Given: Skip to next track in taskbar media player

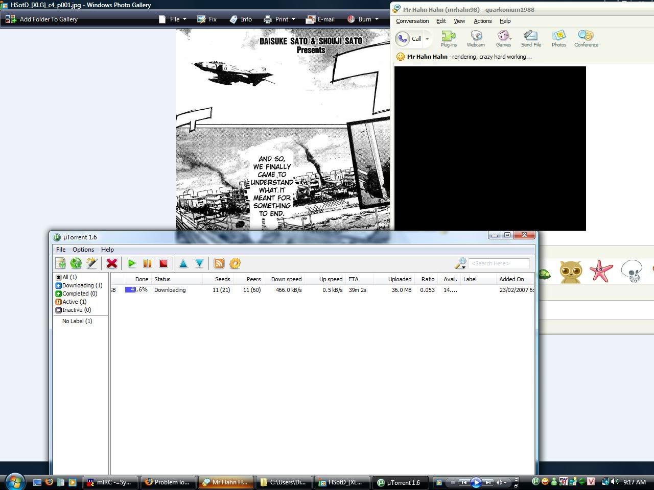Looking at the screenshot, I should click(x=488, y=482).
